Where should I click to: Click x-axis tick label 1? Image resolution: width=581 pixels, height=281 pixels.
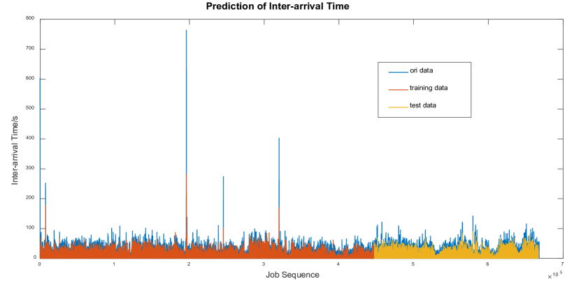[114, 264]
